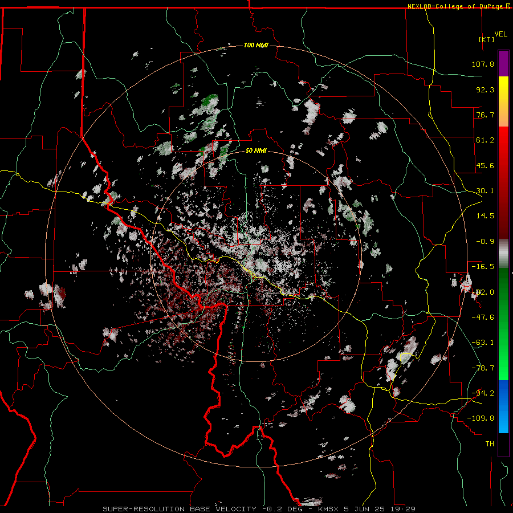Click the TH legend label
Screen dimensions: 513x513
[x=490, y=444]
